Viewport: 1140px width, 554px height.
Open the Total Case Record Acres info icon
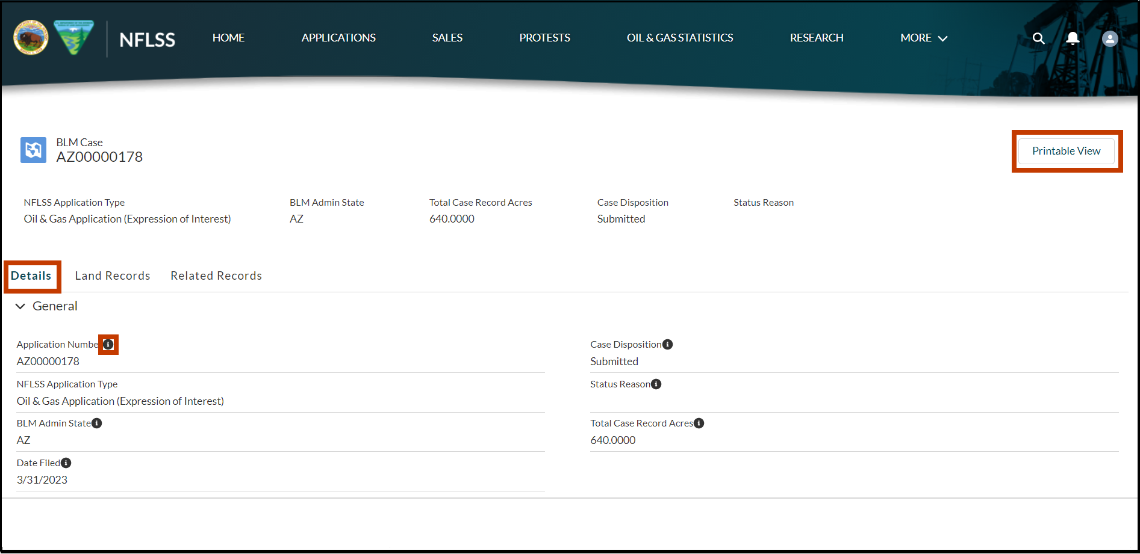tap(699, 423)
